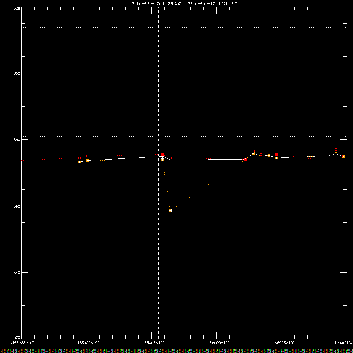The height and width of the screenshot is (353, 353).
Task: Click the title timestamp 2016-06-15T13:15:05
Action: point(212,4)
